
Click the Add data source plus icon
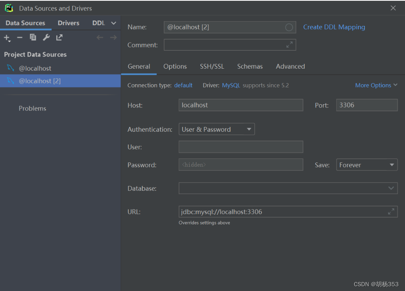tap(7, 38)
